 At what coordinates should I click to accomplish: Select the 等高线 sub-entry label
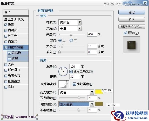click(16, 53)
